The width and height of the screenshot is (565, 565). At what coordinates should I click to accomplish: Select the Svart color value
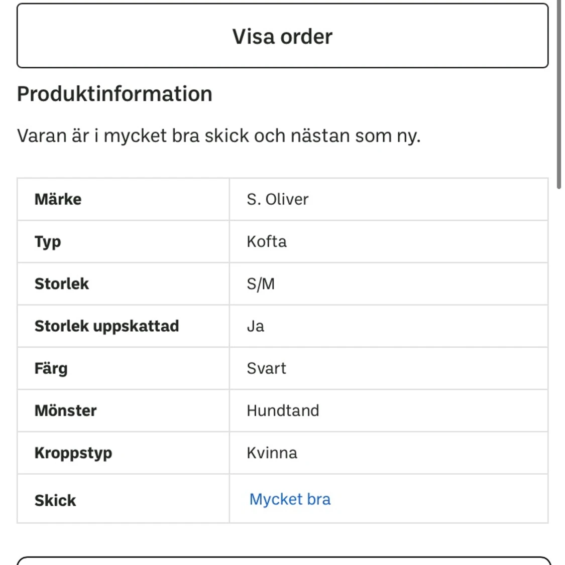click(266, 368)
